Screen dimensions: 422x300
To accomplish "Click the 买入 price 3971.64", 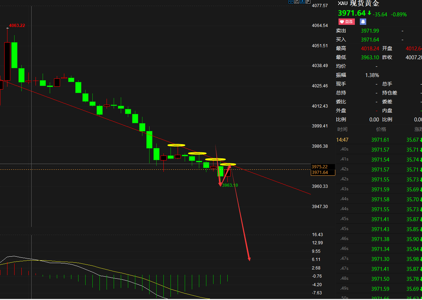I will (x=370, y=40).
